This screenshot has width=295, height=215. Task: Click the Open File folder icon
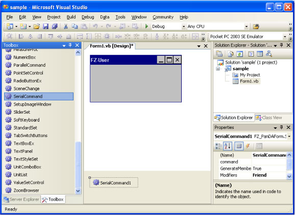pyautogui.click(x=37, y=26)
